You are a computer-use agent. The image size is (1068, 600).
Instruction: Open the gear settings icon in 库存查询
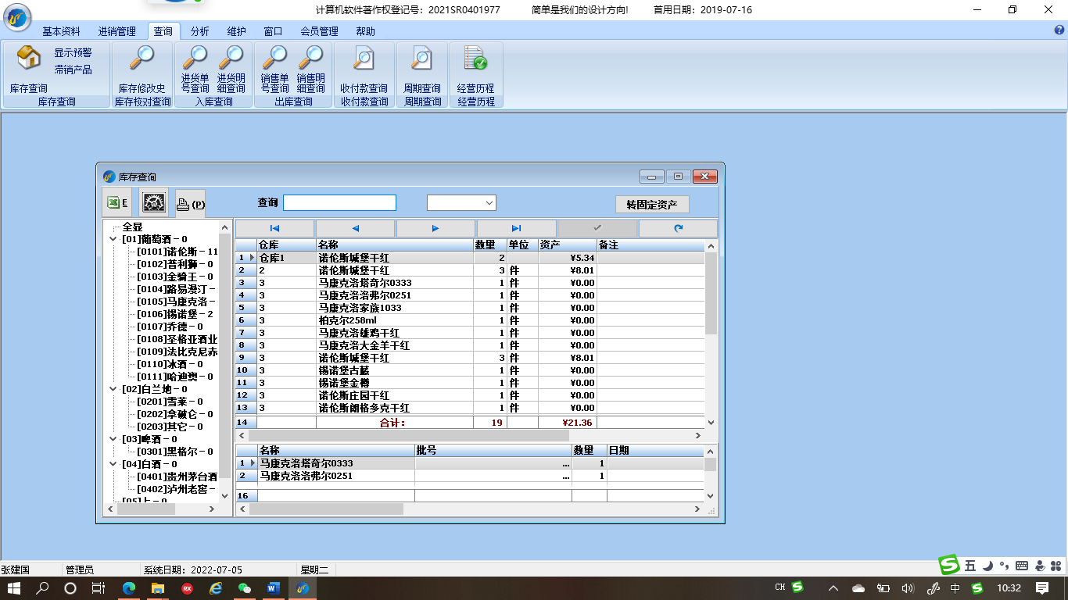tap(153, 203)
